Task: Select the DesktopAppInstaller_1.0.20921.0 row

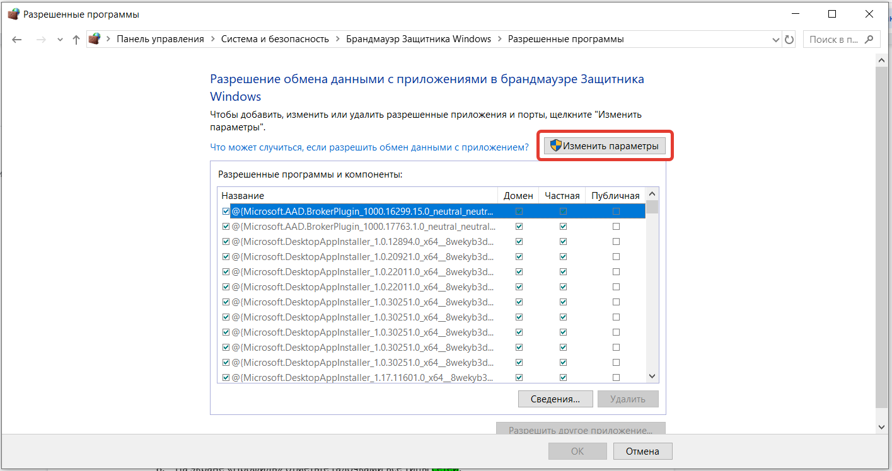Action: (432, 257)
